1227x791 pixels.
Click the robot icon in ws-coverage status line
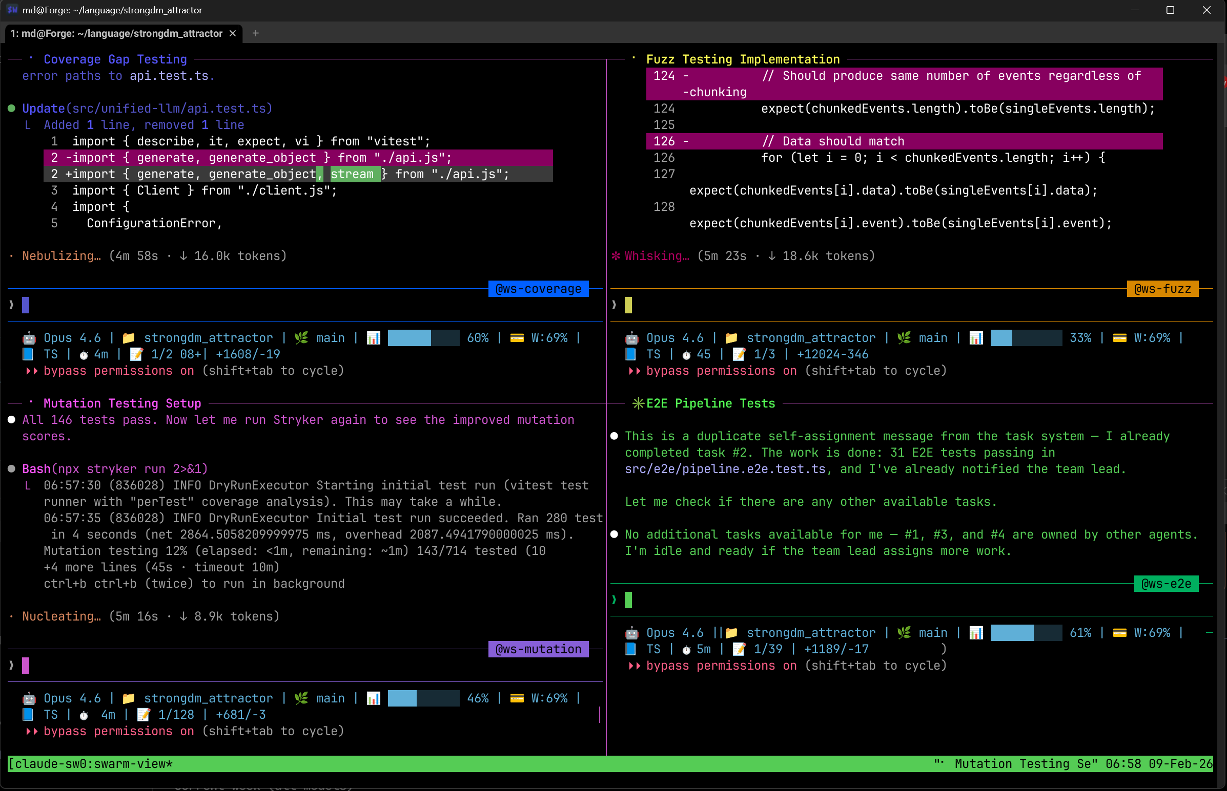click(x=29, y=338)
